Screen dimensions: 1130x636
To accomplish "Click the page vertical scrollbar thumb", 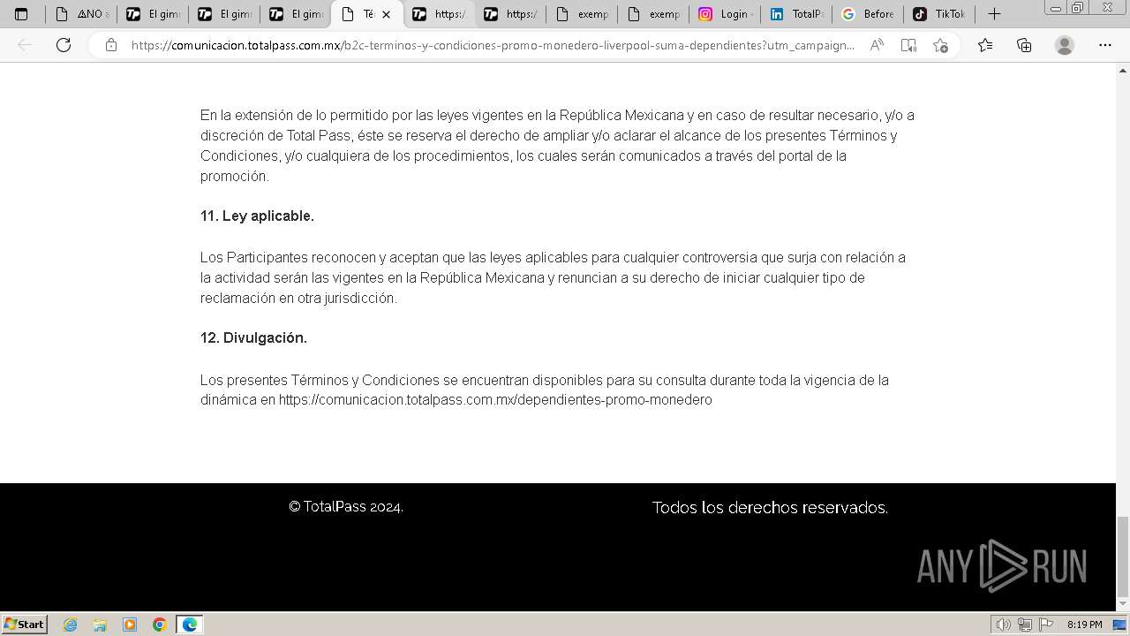I will 1123,556.
